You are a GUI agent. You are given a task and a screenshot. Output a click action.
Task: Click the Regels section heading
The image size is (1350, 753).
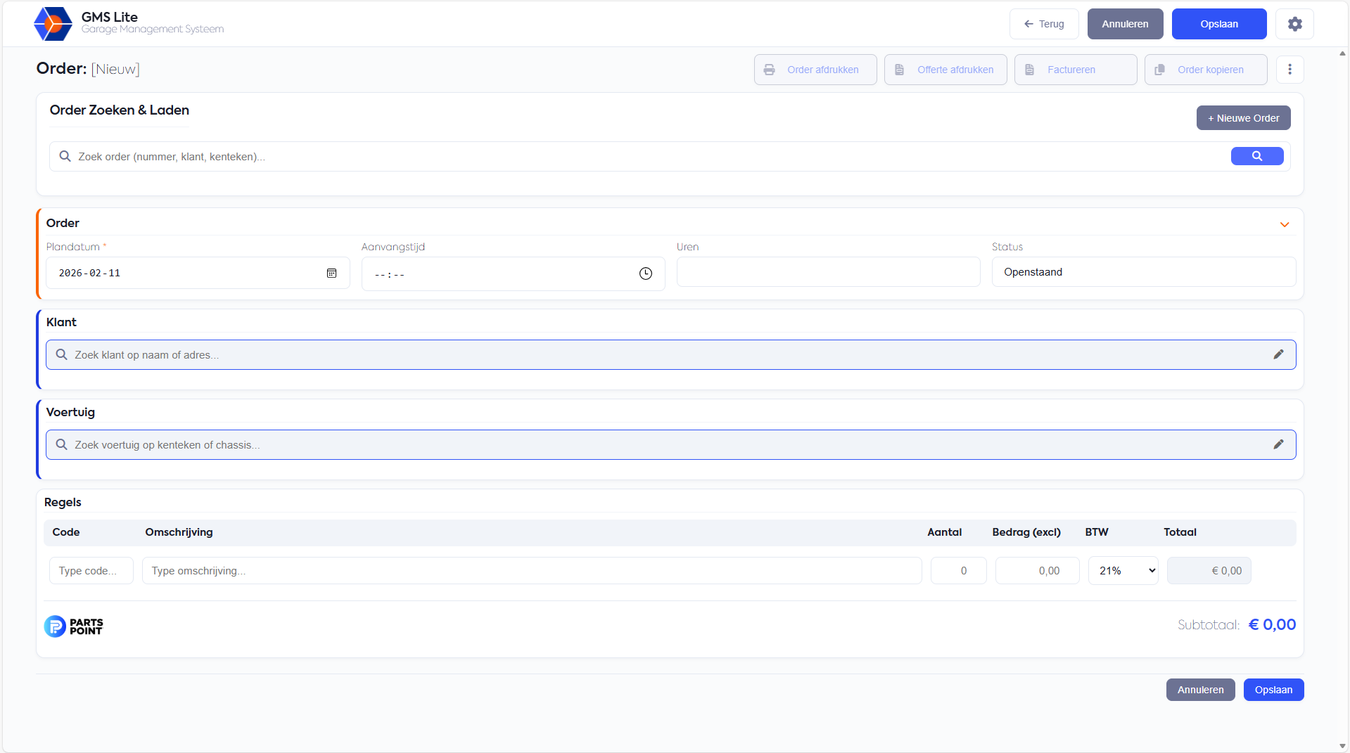(63, 502)
